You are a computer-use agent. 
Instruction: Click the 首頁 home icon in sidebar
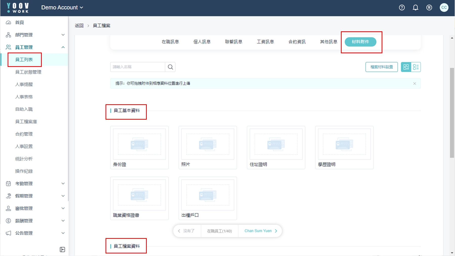(x=8, y=22)
